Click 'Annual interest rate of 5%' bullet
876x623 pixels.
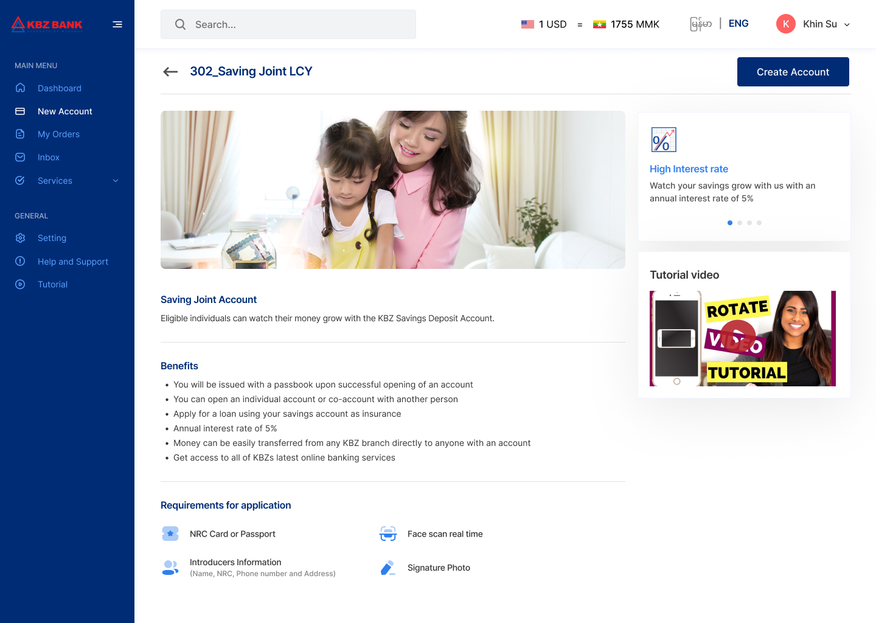click(225, 428)
